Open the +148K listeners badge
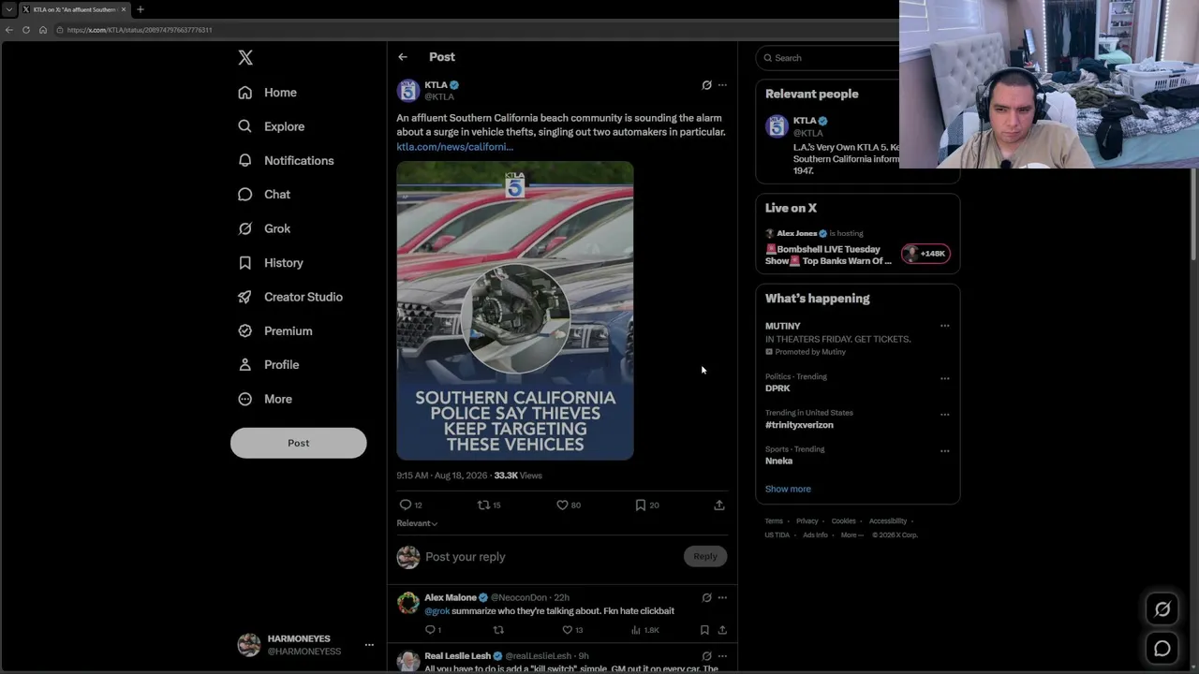 click(x=925, y=254)
